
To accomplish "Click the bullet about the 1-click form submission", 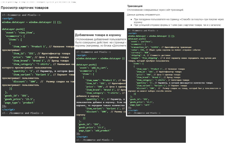I will [177, 25].
